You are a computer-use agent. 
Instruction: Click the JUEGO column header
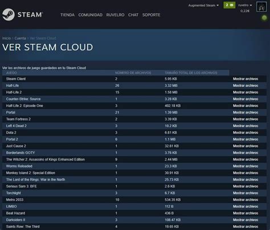pos(11,73)
